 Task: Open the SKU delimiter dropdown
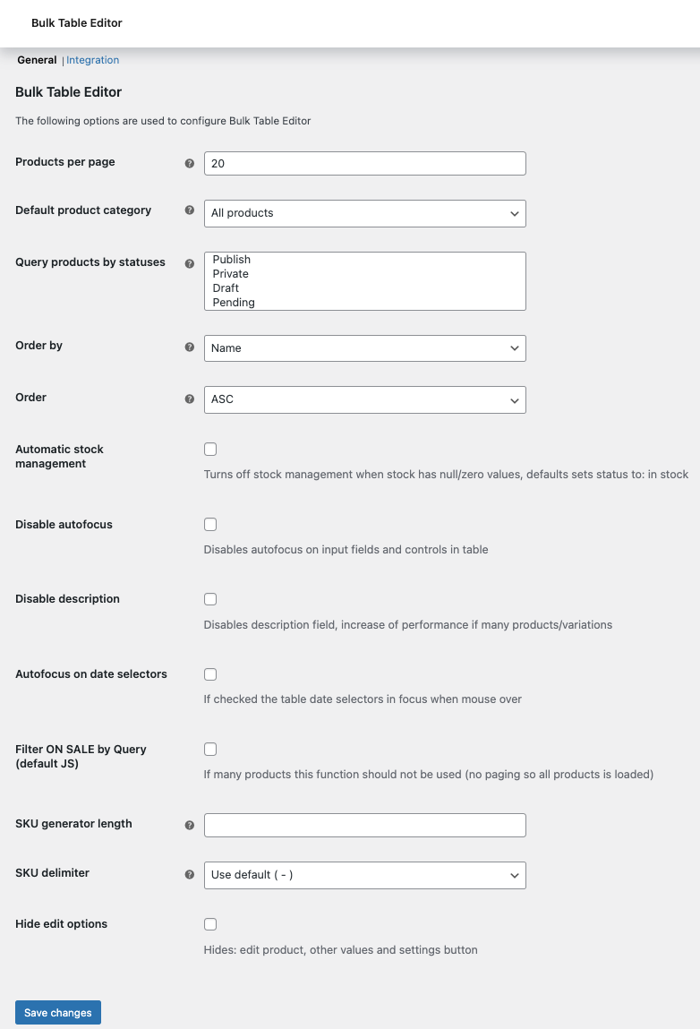tap(364, 875)
